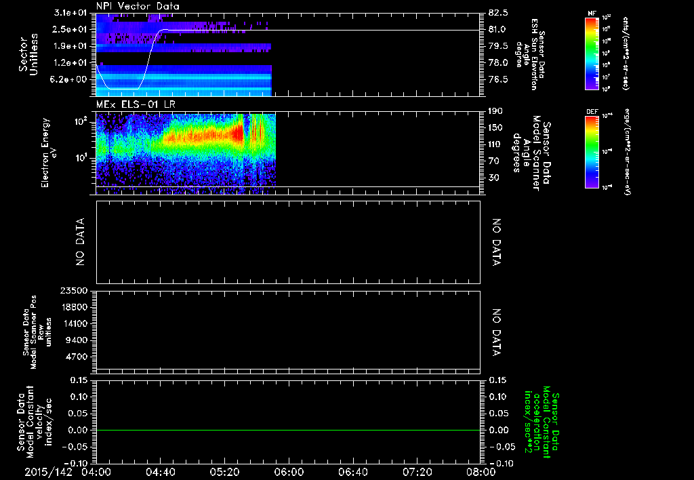Click the green zero line in bottom panel
The image size is (694, 480).
(x=288, y=430)
